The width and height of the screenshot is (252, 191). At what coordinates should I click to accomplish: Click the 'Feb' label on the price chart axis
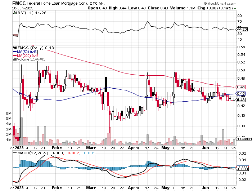point(55,148)
